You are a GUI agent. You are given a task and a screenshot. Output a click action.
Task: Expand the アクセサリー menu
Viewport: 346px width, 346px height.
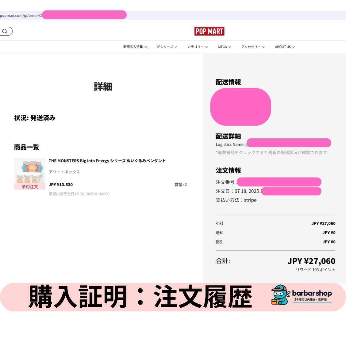pos(253,47)
